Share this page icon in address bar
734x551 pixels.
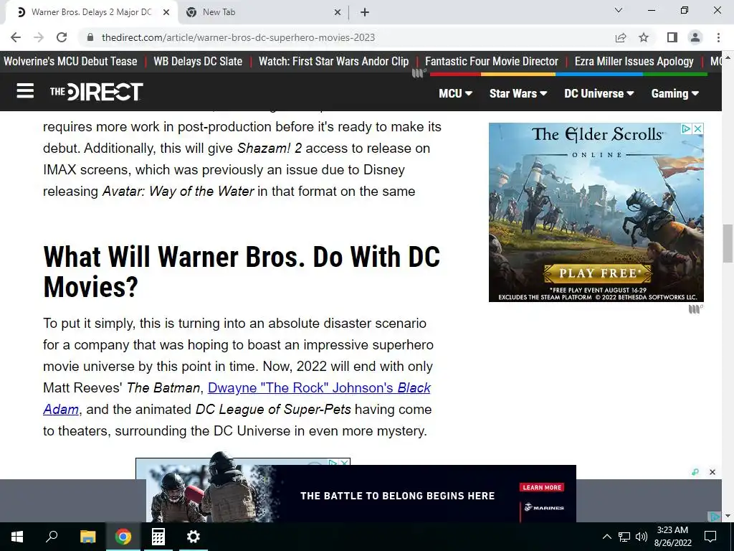click(x=621, y=37)
